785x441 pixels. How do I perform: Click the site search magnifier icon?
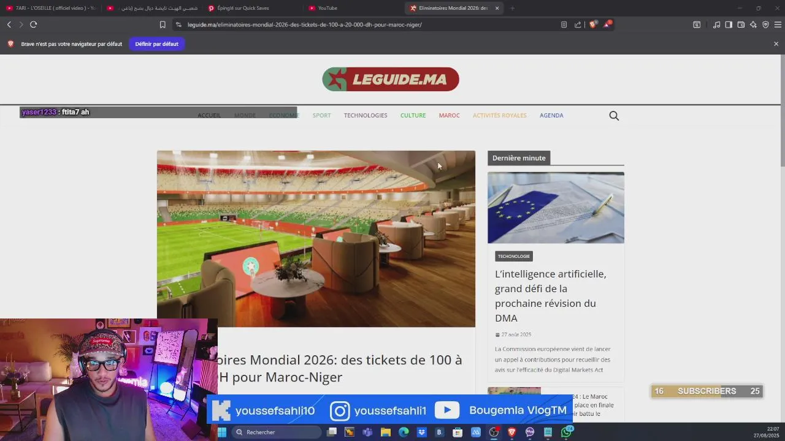click(x=614, y=116)
